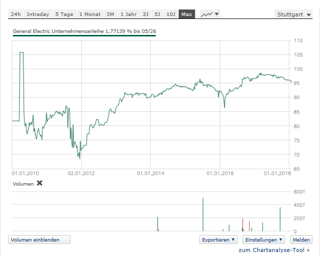Image resolution: width=320 pixels, height=257 pixels.
Task: Open the Einstellungen dropdown
Action: pos(263,240)
